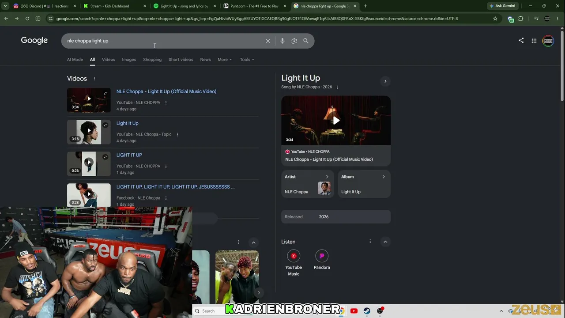Click the magnifying glass search button
Screen dimensions: 565x318
coord(306,41)
